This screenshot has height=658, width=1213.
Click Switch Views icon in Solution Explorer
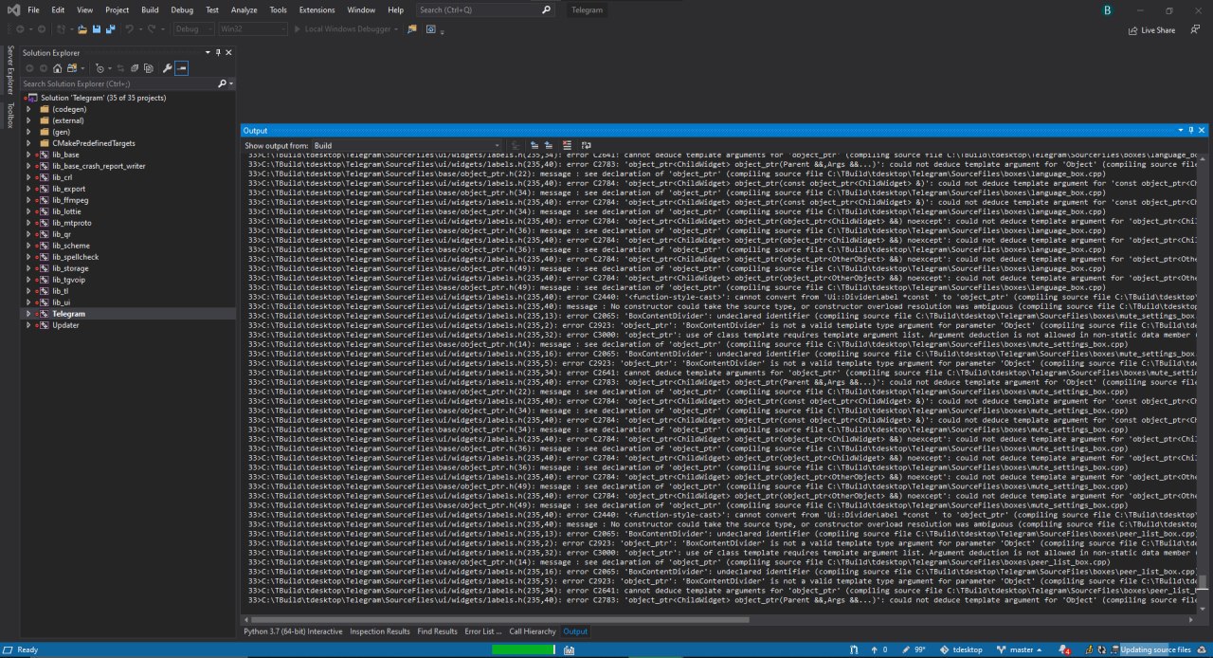click(72, 68)
